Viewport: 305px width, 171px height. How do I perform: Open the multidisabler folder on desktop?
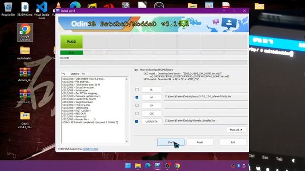click(25, 53)
